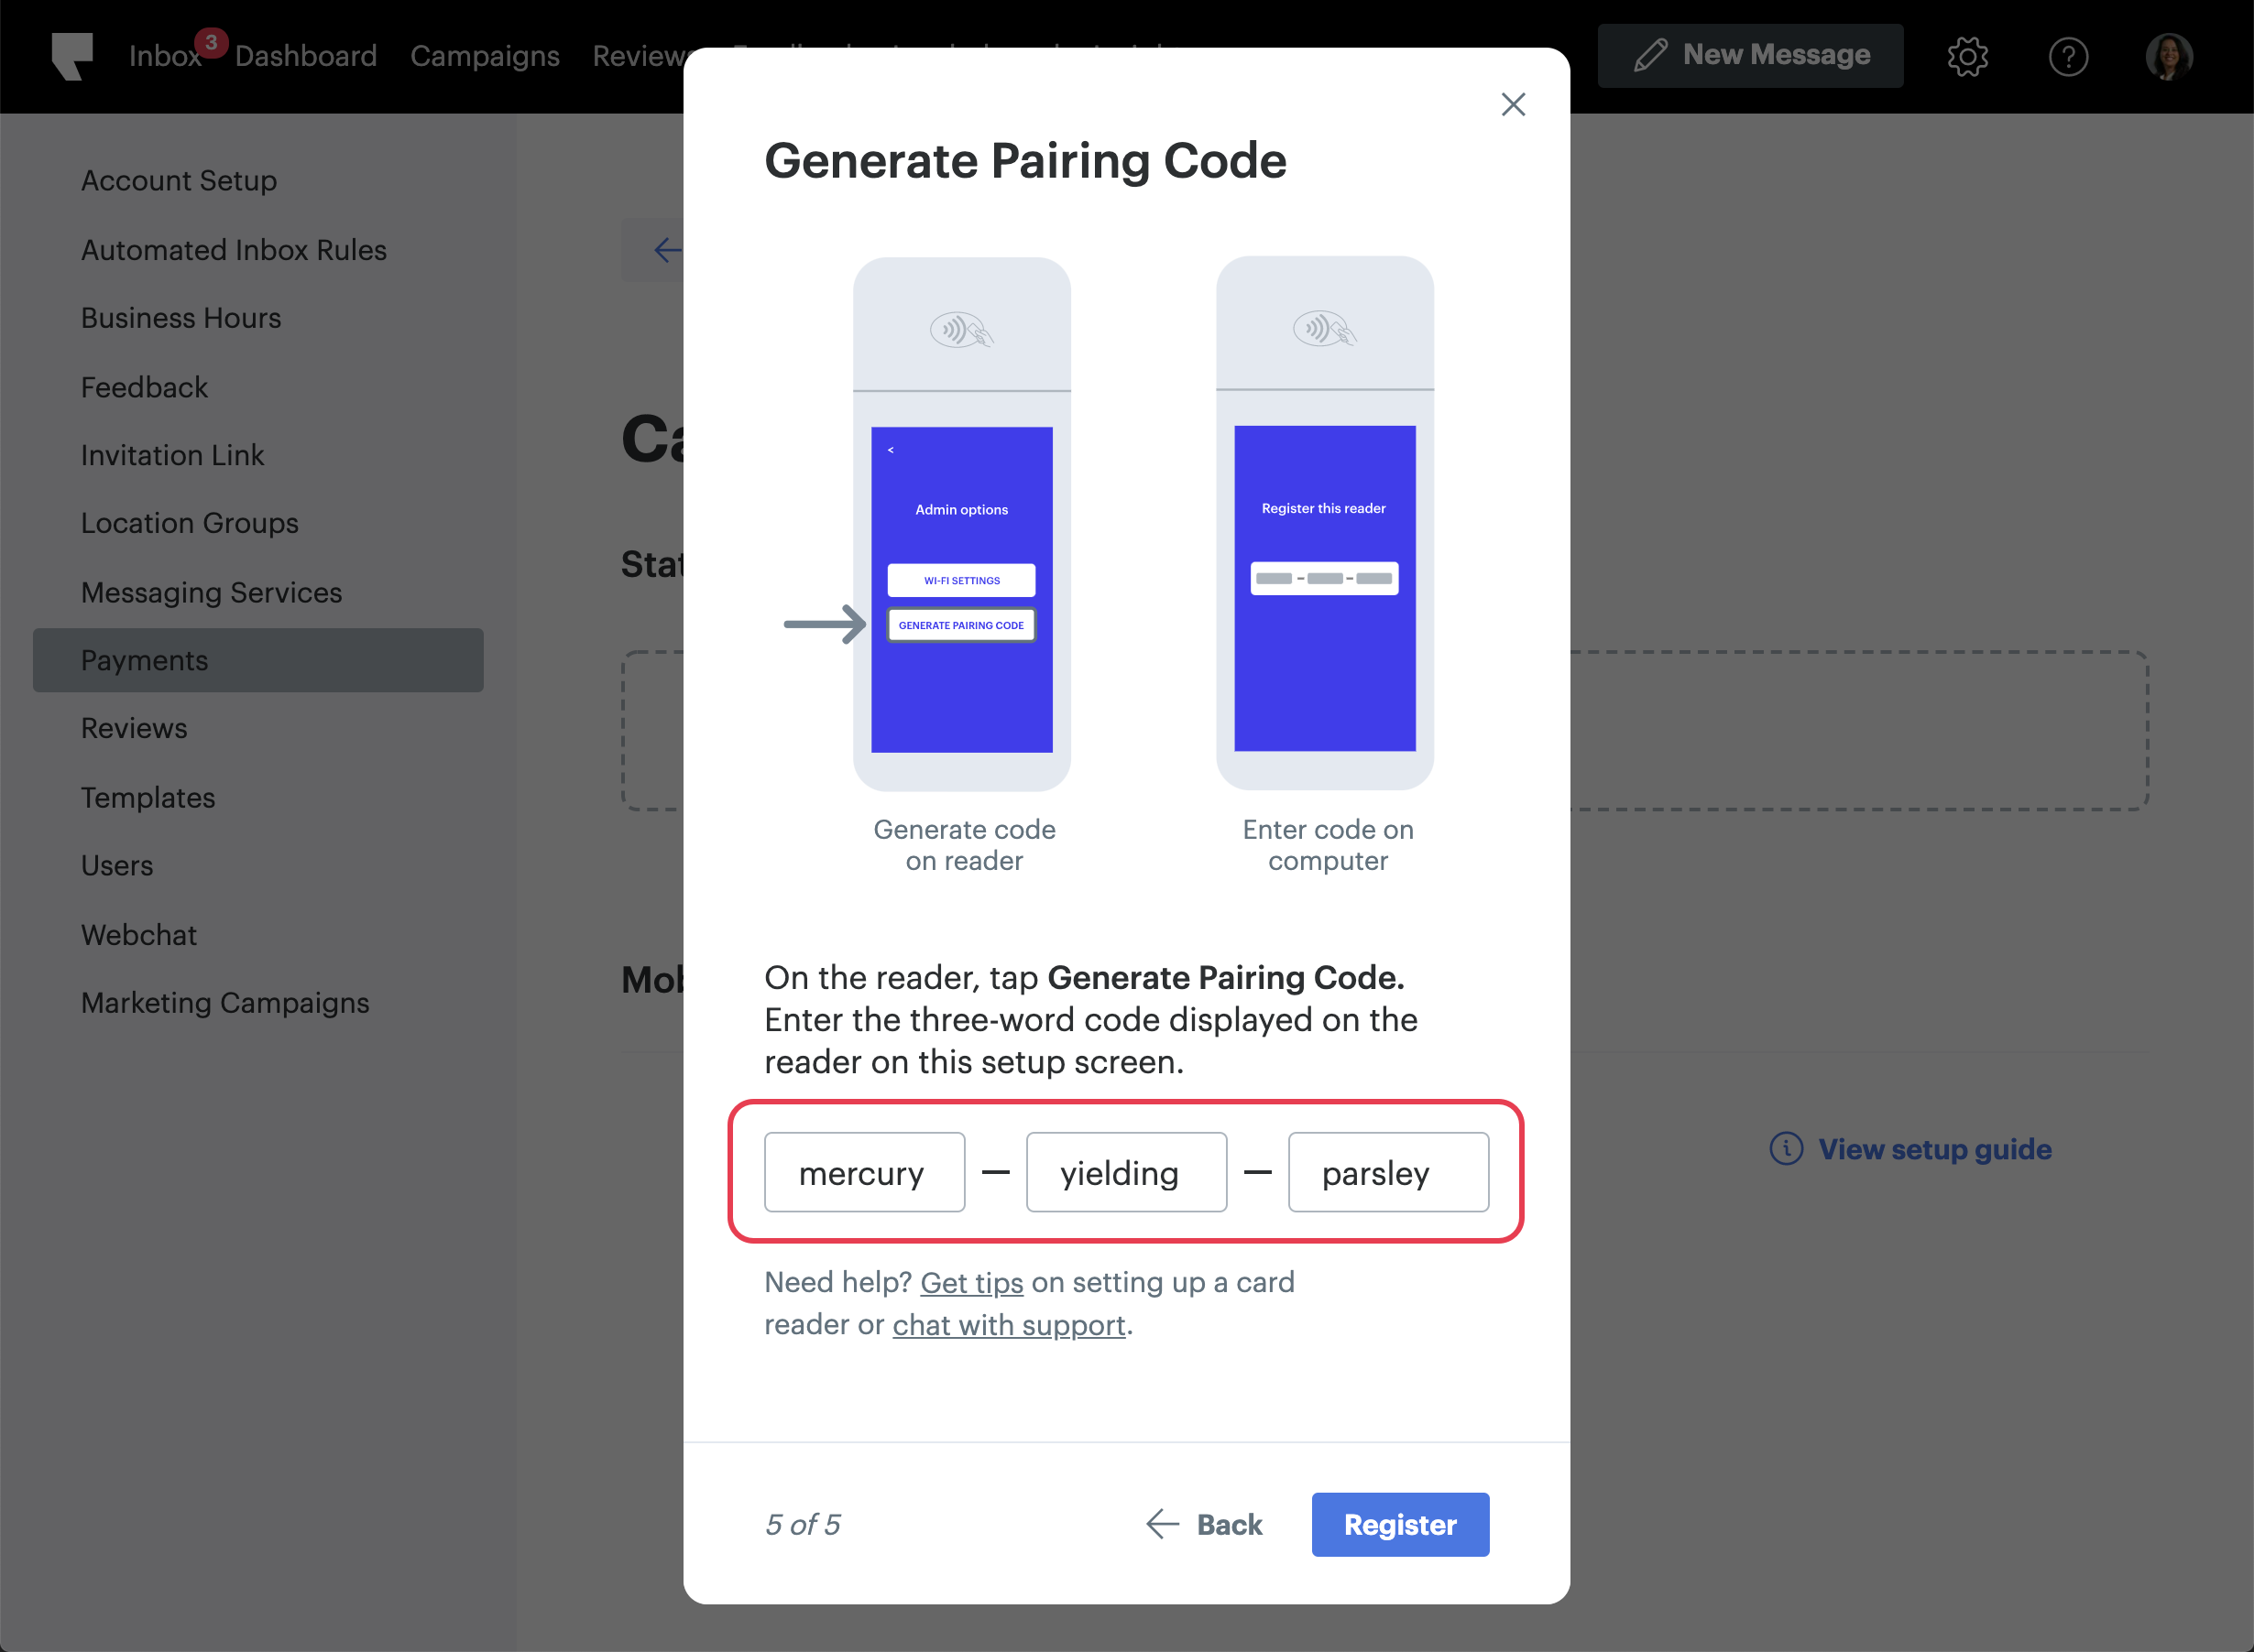This screenshot has height=1652, width=2254.
Task: Open the Dashboard tab in top navigation
Action: click(306, 56)
